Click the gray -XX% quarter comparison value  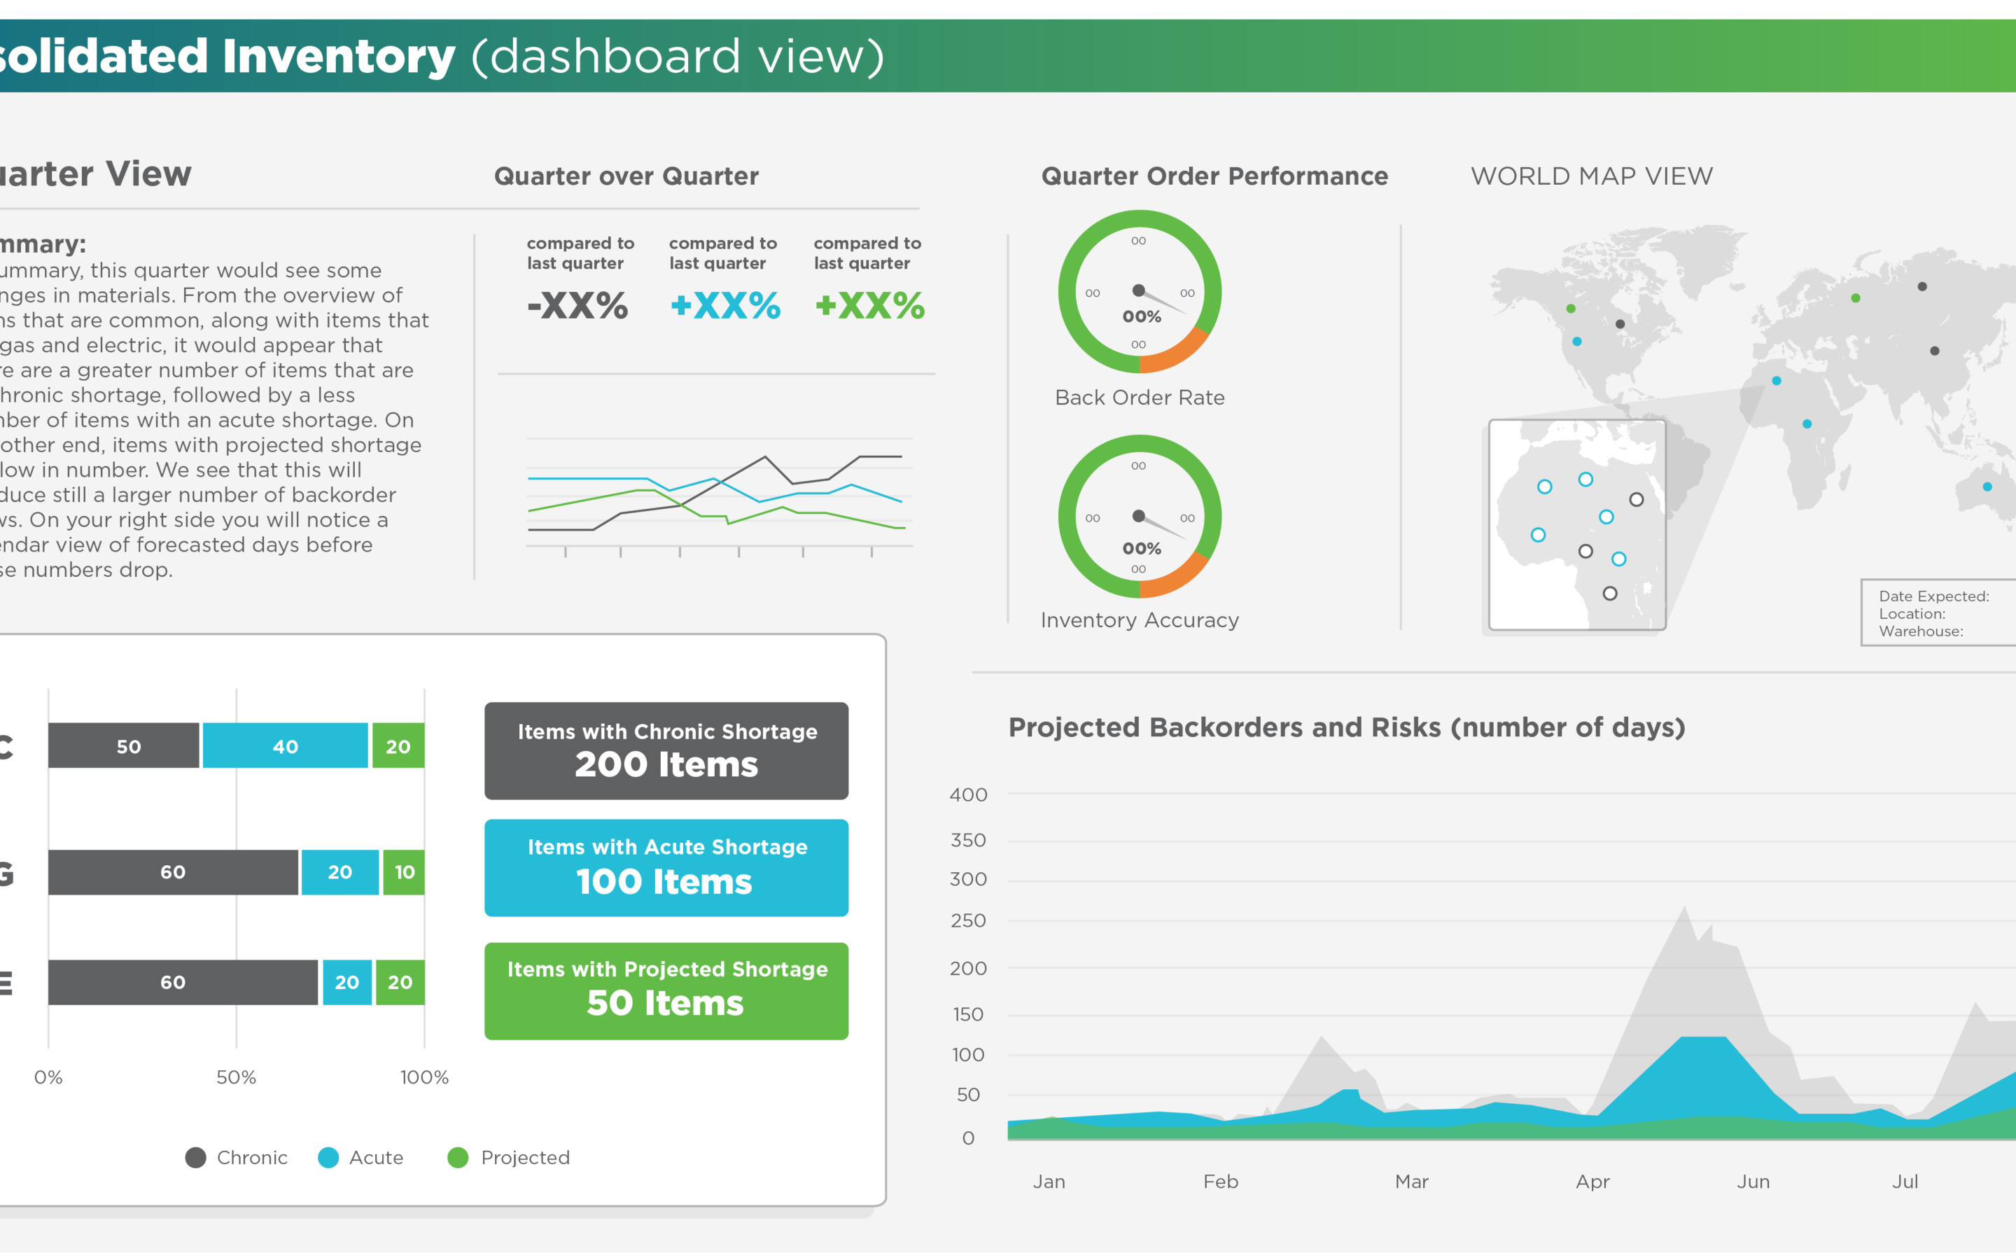[x=577, y=306]
